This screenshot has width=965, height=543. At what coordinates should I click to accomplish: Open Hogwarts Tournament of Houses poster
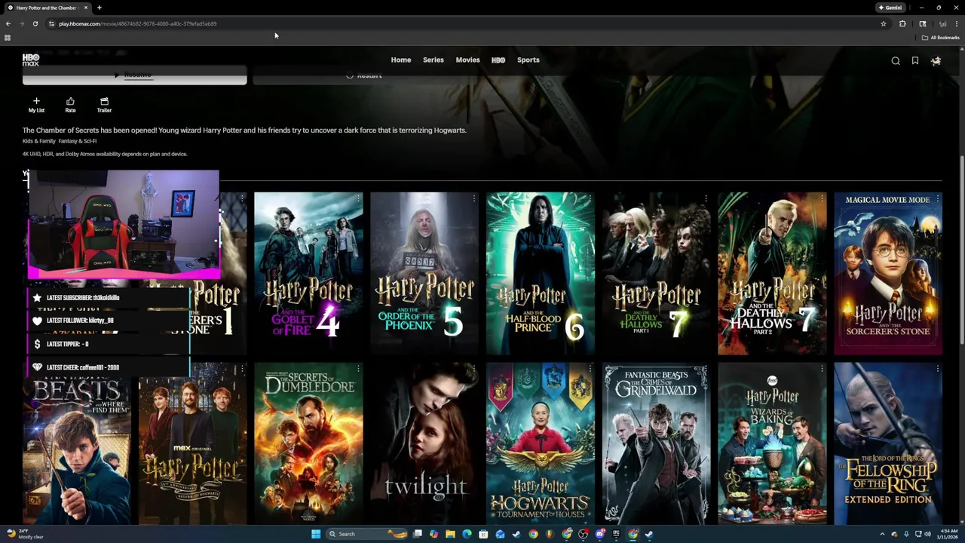click(541, 443)
